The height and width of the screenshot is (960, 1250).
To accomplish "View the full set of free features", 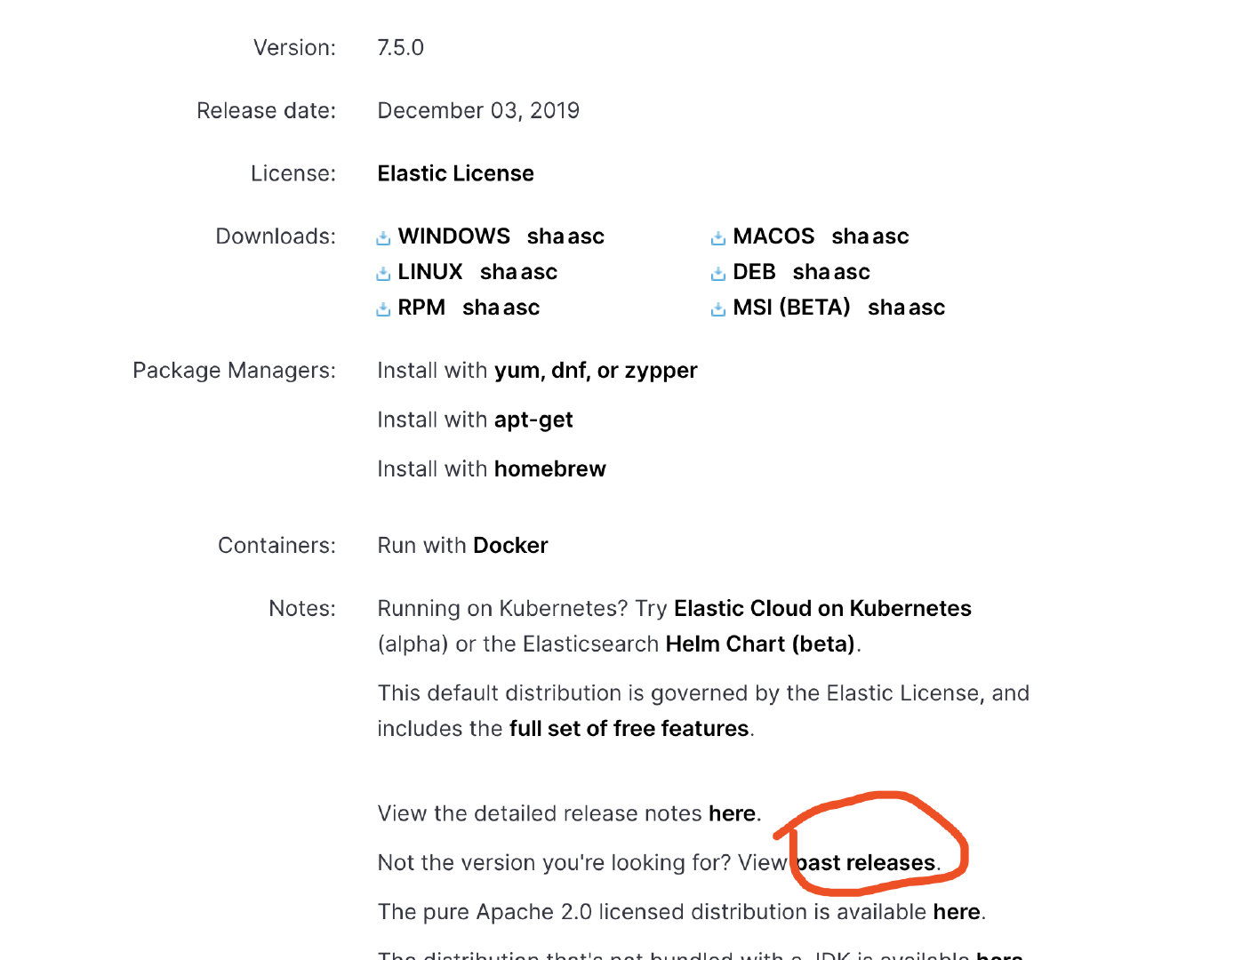I will [629, 728].
